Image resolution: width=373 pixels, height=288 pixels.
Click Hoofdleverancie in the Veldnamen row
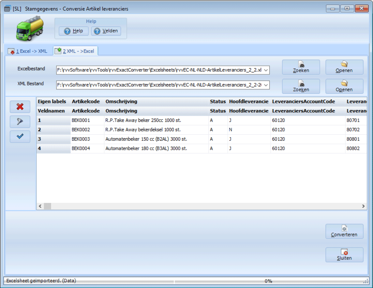tap(249, 111)
